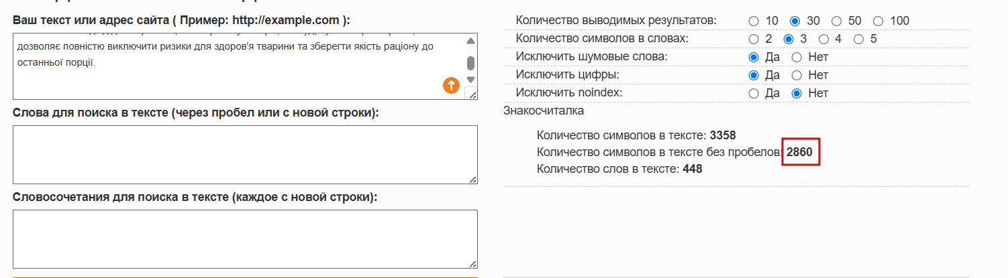Click the text area scrollbar thumb
This screenshot has height=278, width=1008.
(471, 63)
